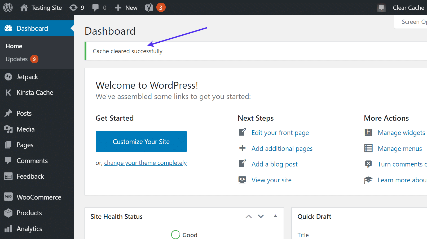Open the comments bubble in the admin toolbar

(x=96, y=7)
